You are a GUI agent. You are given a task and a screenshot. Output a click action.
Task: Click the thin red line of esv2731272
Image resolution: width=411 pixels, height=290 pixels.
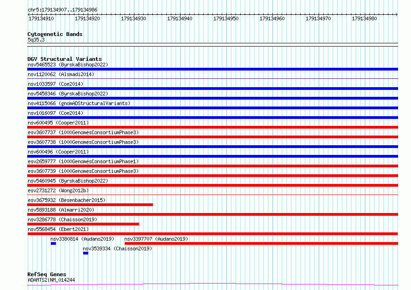212,195
